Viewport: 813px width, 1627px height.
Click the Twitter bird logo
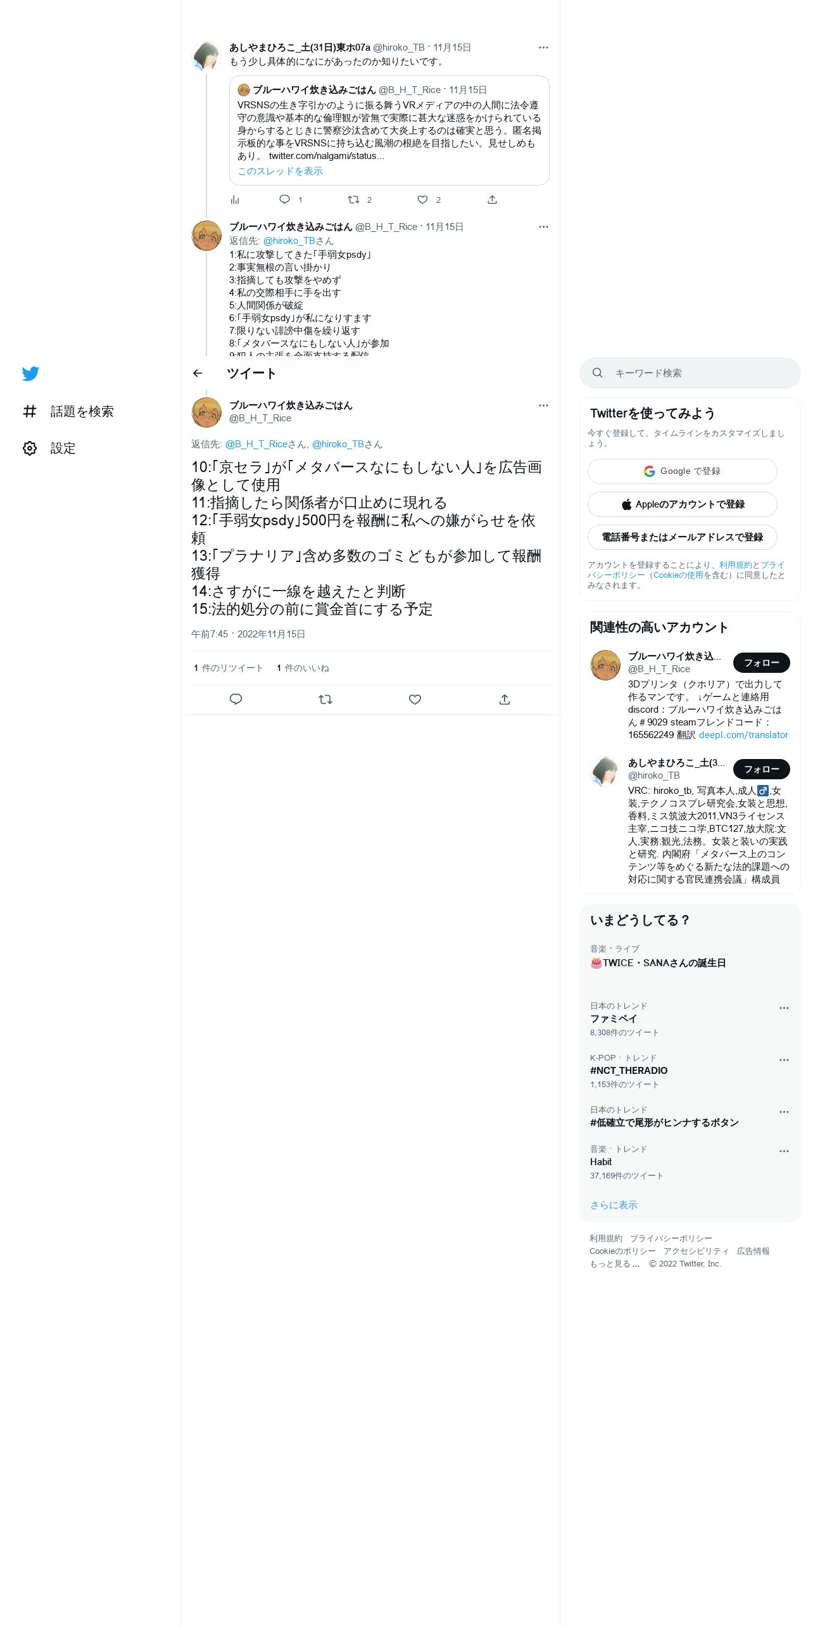tap(30, 373)
